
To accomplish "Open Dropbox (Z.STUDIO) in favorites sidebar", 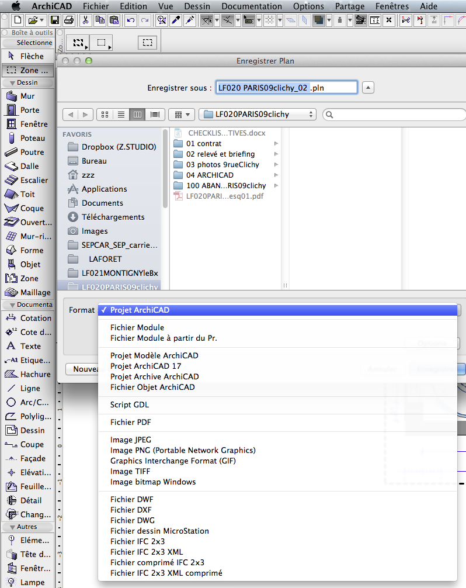I will point(119,147).
